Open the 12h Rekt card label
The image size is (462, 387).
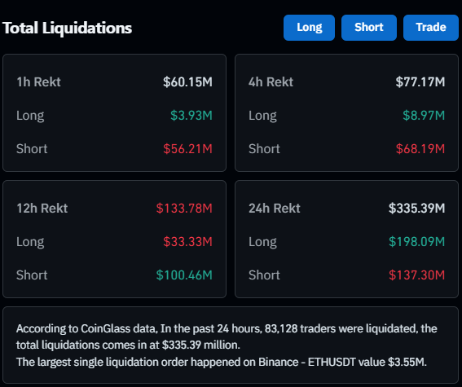click(x=42, y=209)
